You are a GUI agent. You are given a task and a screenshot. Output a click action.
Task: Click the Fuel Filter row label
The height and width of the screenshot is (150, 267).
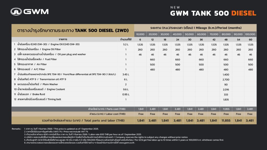point(37,59)
